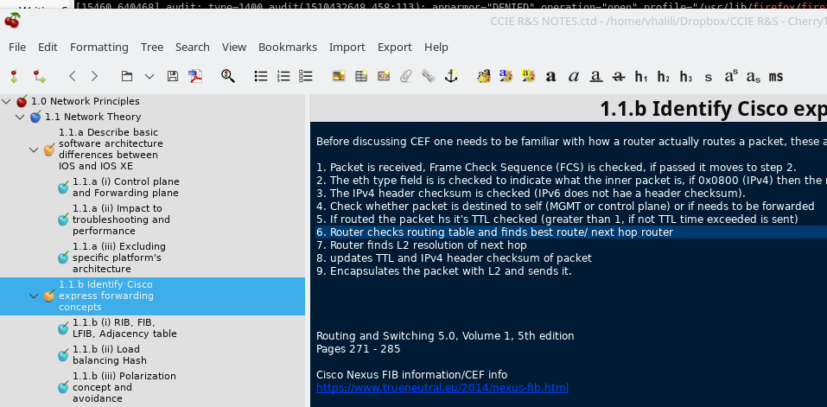Image resolution: width=827 pixels, height=407 pixels.
Task: Open the File menu
Action: click(x=17, y=47)
